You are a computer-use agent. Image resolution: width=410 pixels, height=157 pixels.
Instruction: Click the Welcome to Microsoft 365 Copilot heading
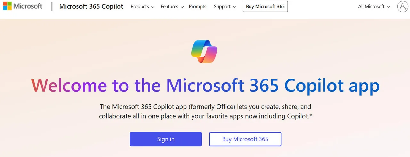coord(205,86)
